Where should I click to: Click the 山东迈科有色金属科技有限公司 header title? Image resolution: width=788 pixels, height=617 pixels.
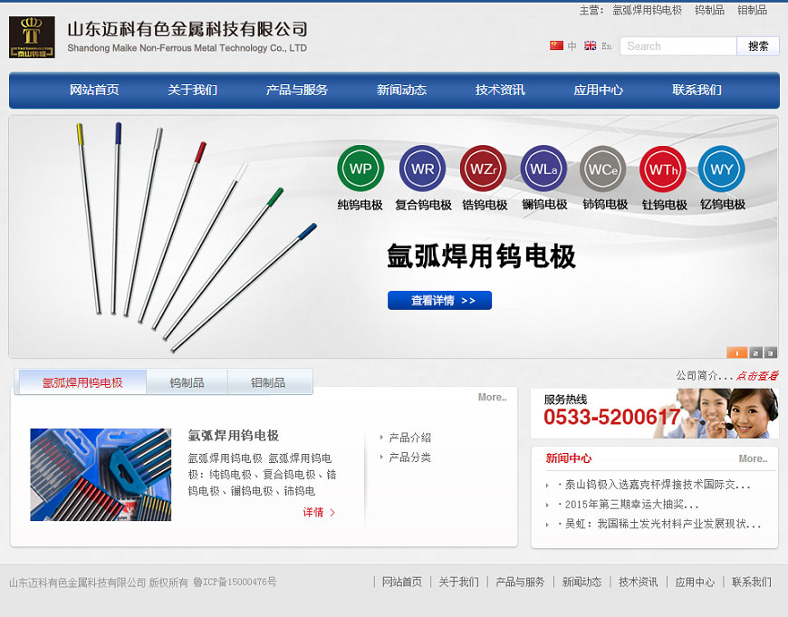tap(187, 29)
